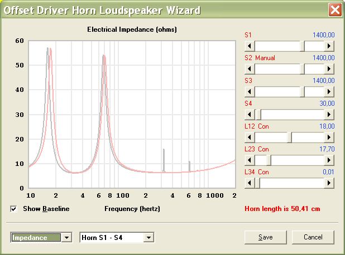This screenshot has width=345, height=255.
Task: Close the Offset Driver Horn Loudspeaker Wizard
Action: (335, 9)
